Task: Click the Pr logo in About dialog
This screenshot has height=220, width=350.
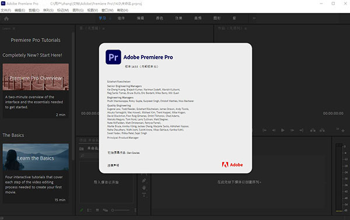Action: (113, 57)
